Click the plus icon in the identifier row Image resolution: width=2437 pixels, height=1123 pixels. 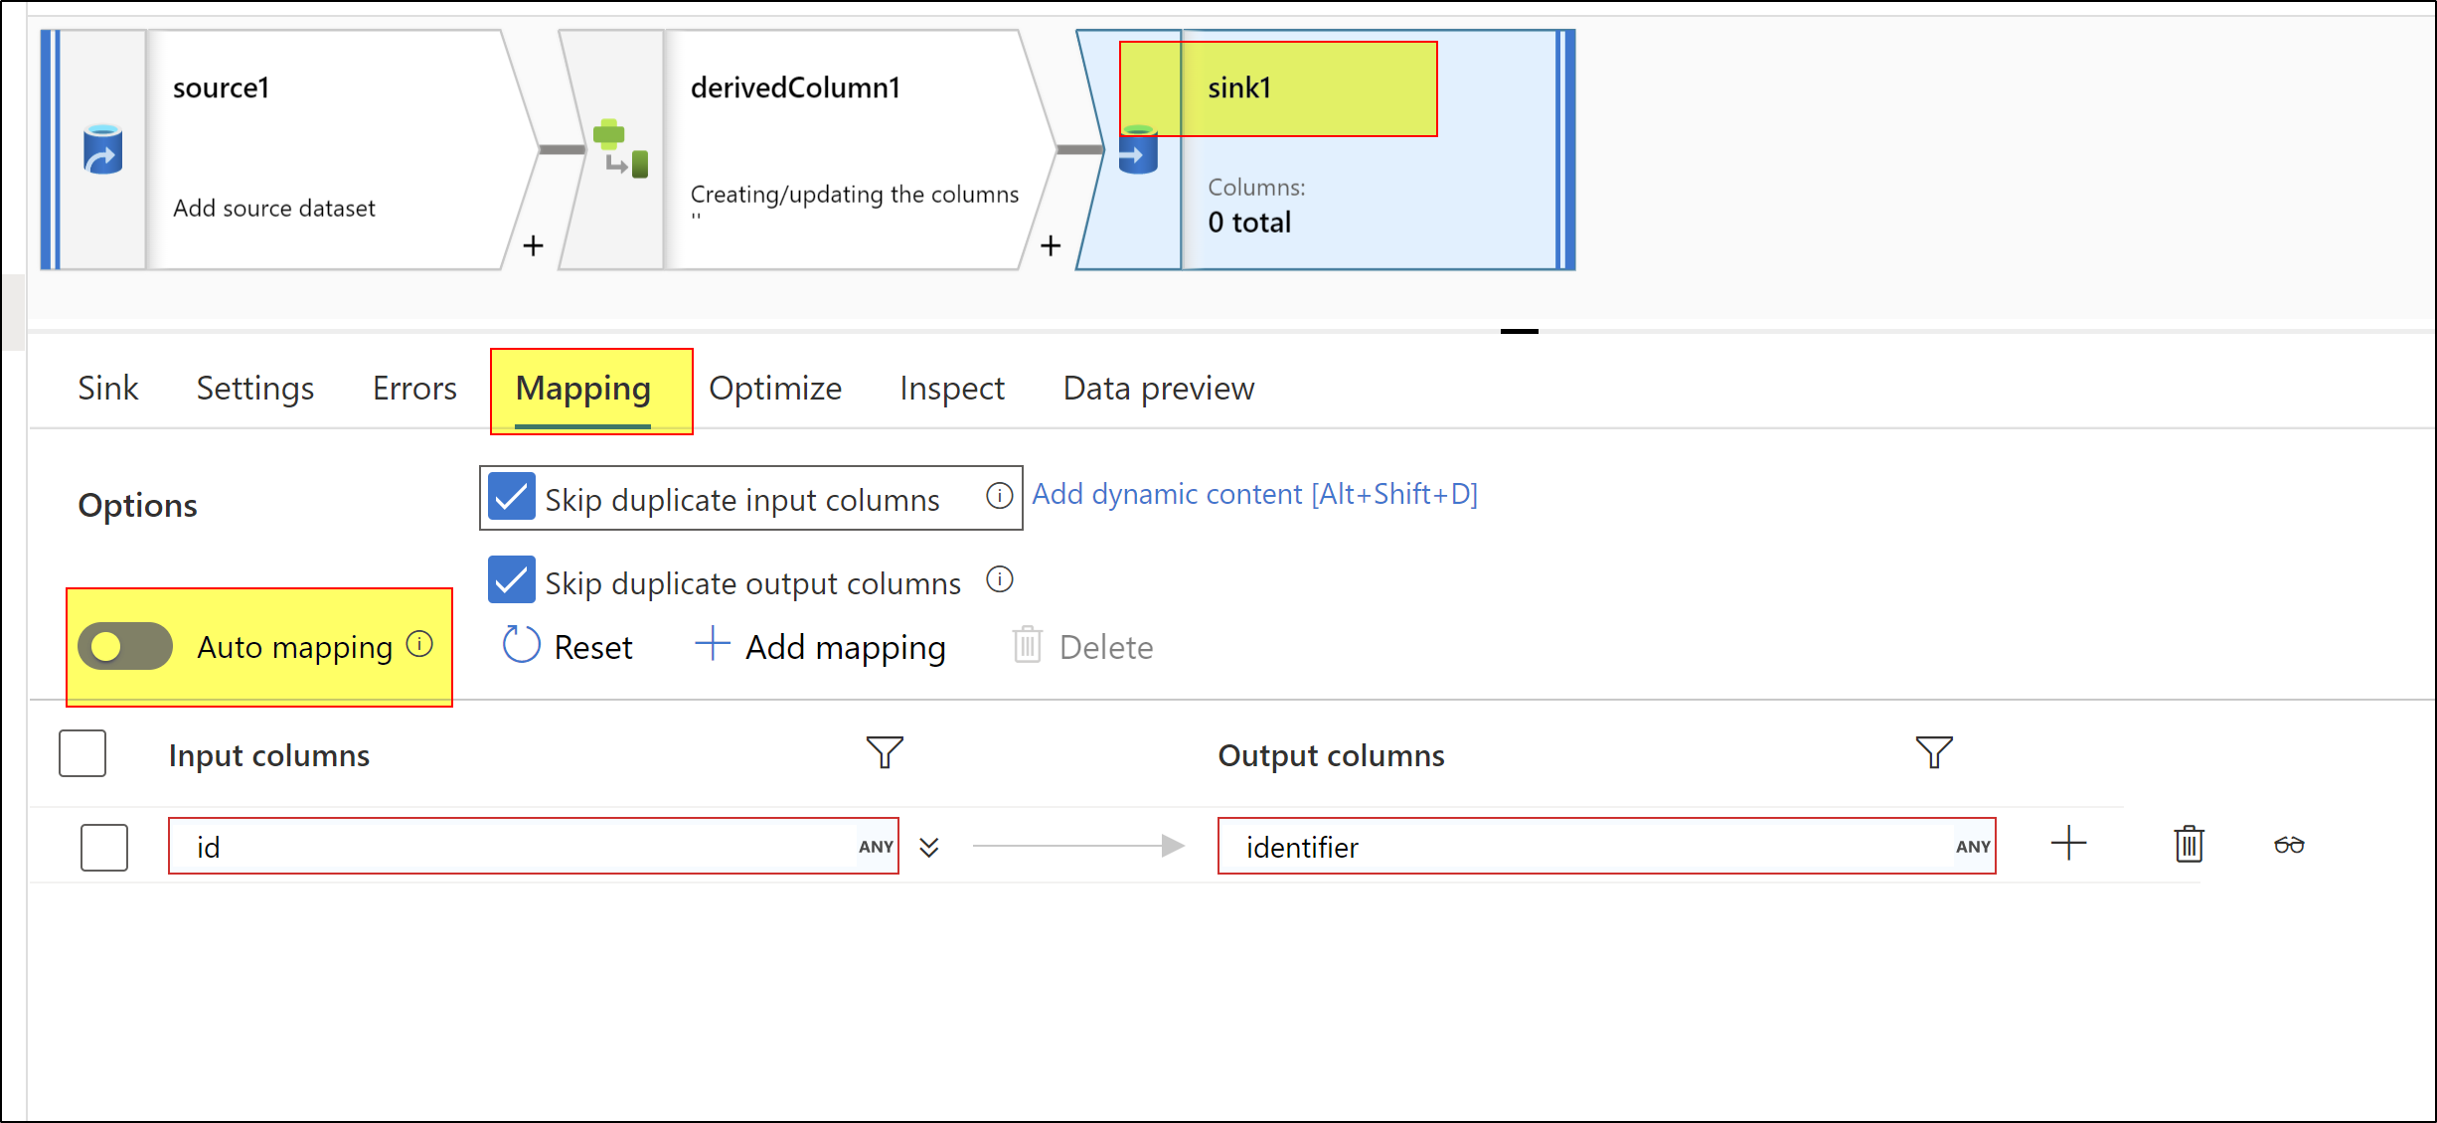2068,844
